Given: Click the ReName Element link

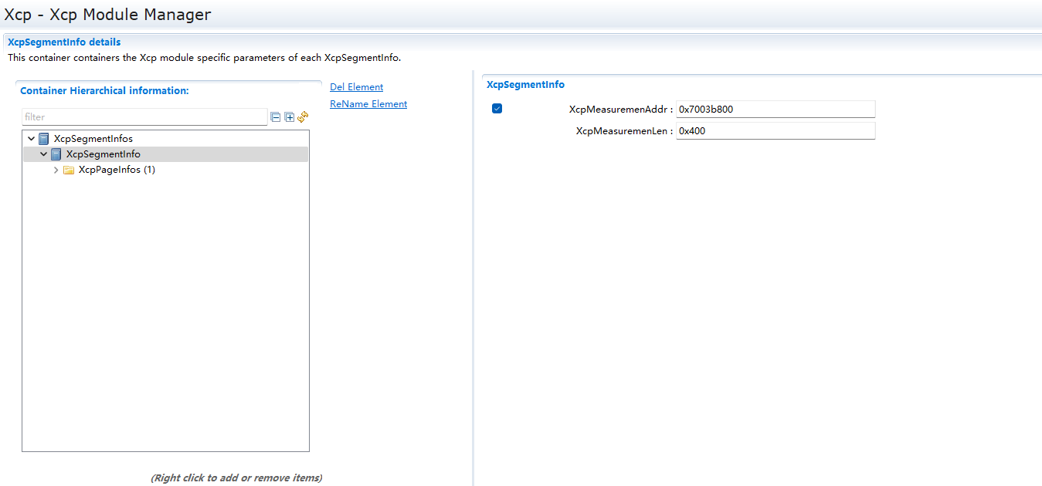Looking at the screenshot, I should (x=368, y=104).
